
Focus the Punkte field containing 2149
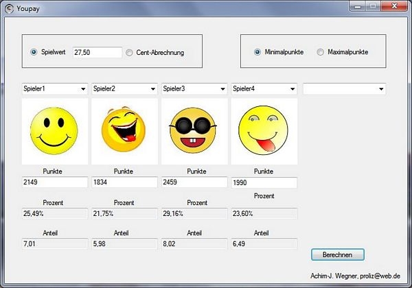[x=54, y=183]
